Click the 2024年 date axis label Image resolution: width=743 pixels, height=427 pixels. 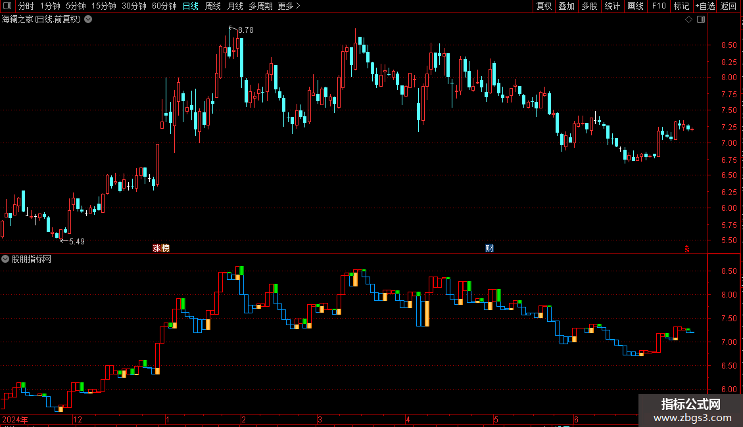[15, 419]
